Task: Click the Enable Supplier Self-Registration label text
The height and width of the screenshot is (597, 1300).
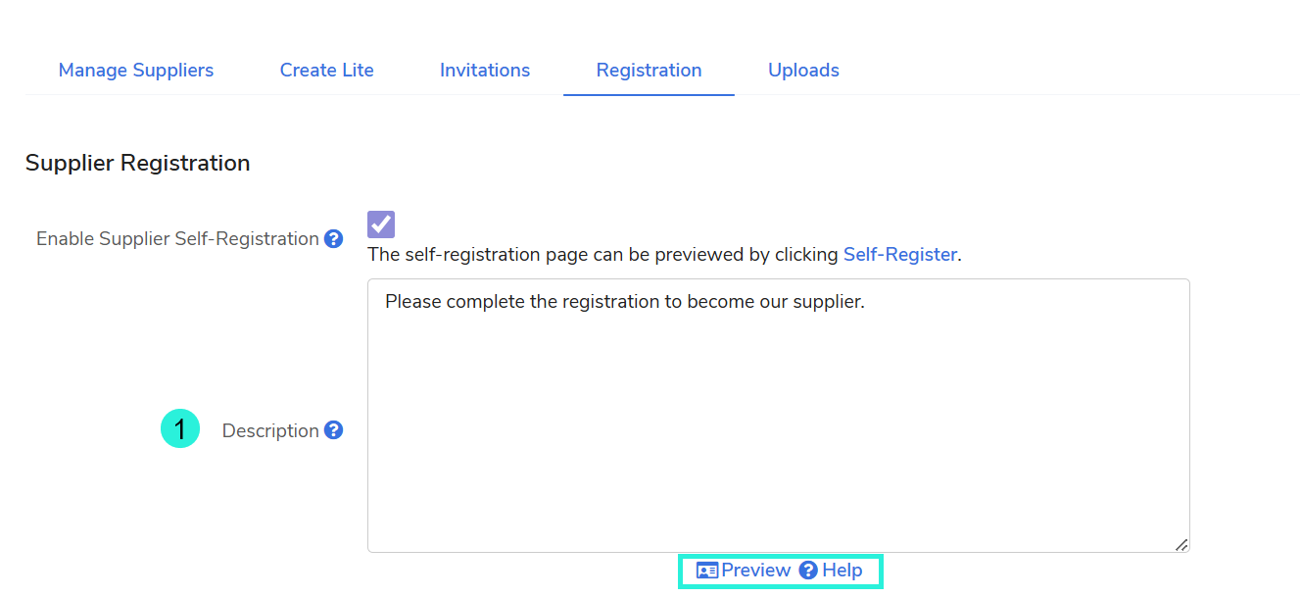Action: (177, 239)
